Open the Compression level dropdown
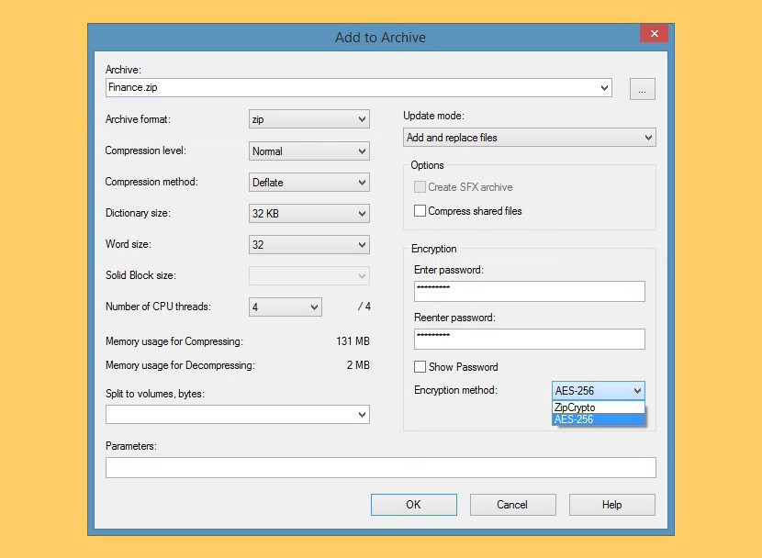 point(309,151)
